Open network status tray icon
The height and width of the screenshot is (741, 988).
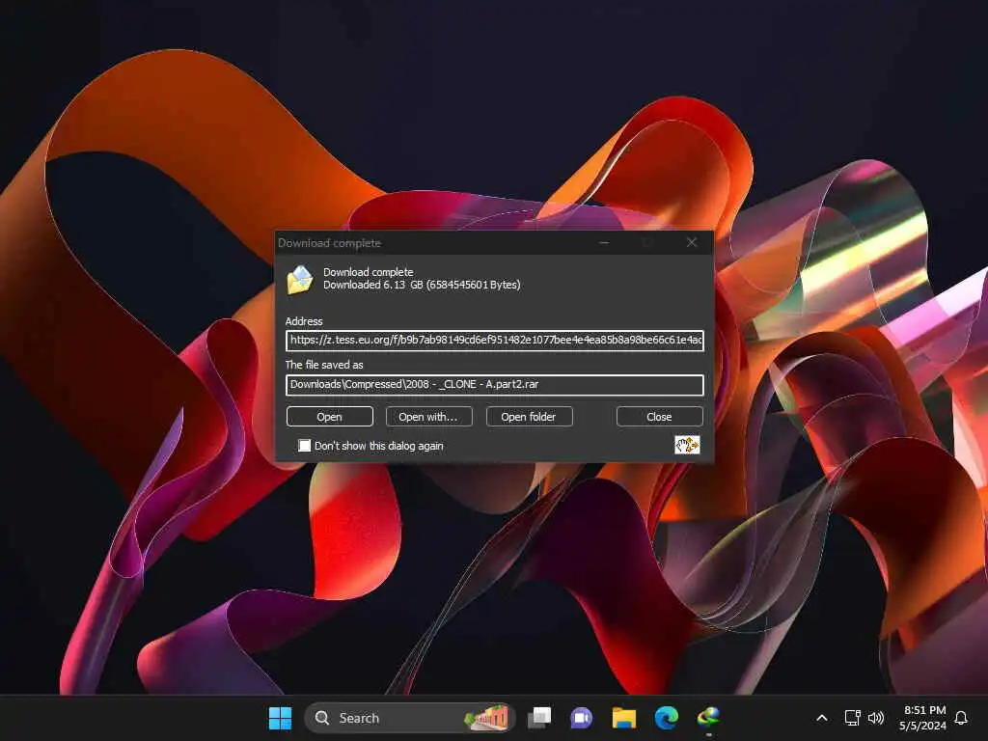(x=852, y=718)
